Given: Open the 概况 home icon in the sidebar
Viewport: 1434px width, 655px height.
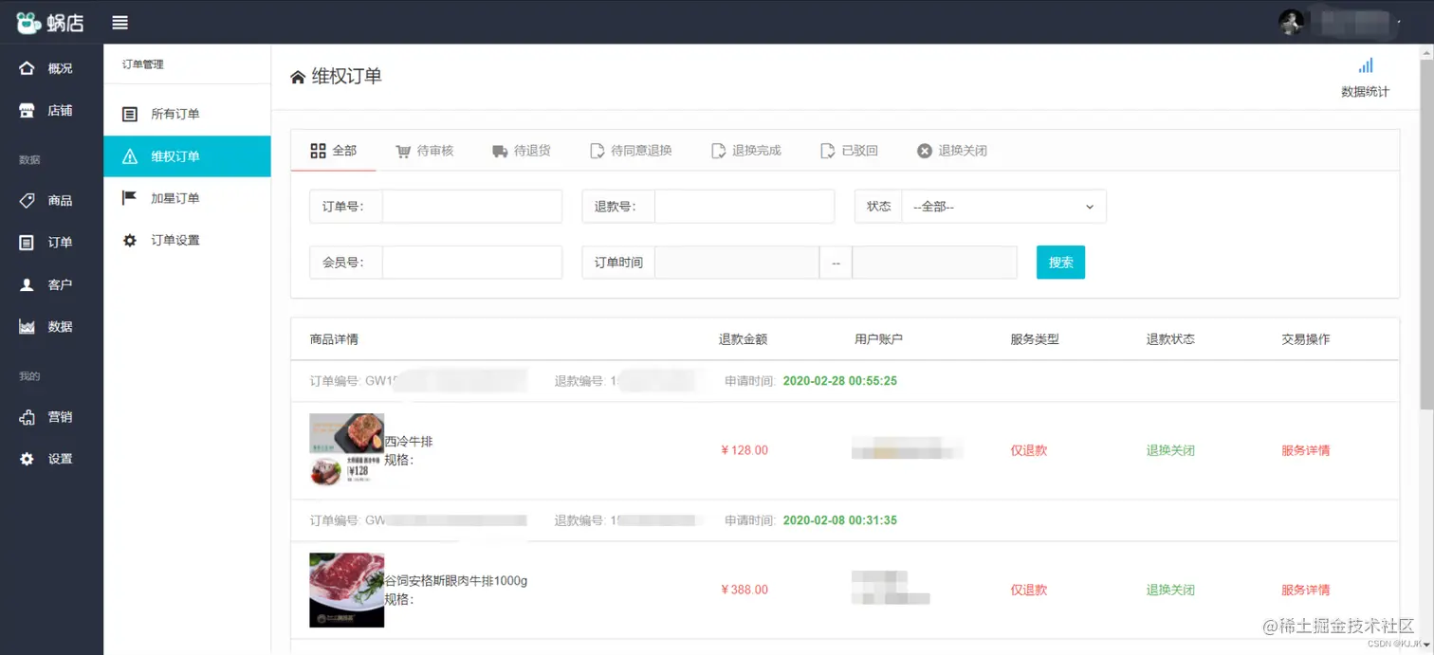Looking at the screenshot, I should coord(27,68).
